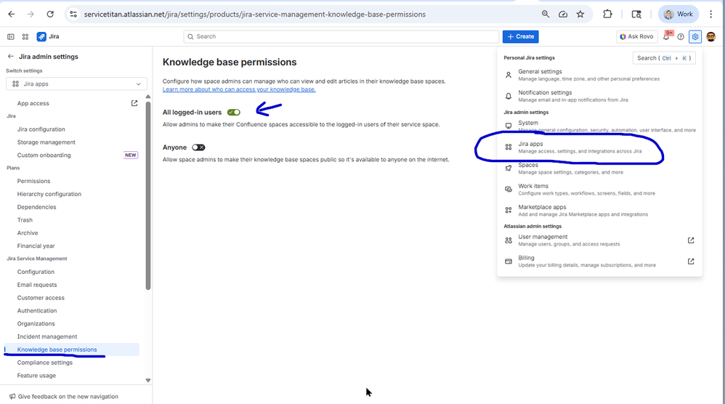The width and height of the screenshot is (725, 404).
Task: Open Ask Rovo
Action: point(636,36)
